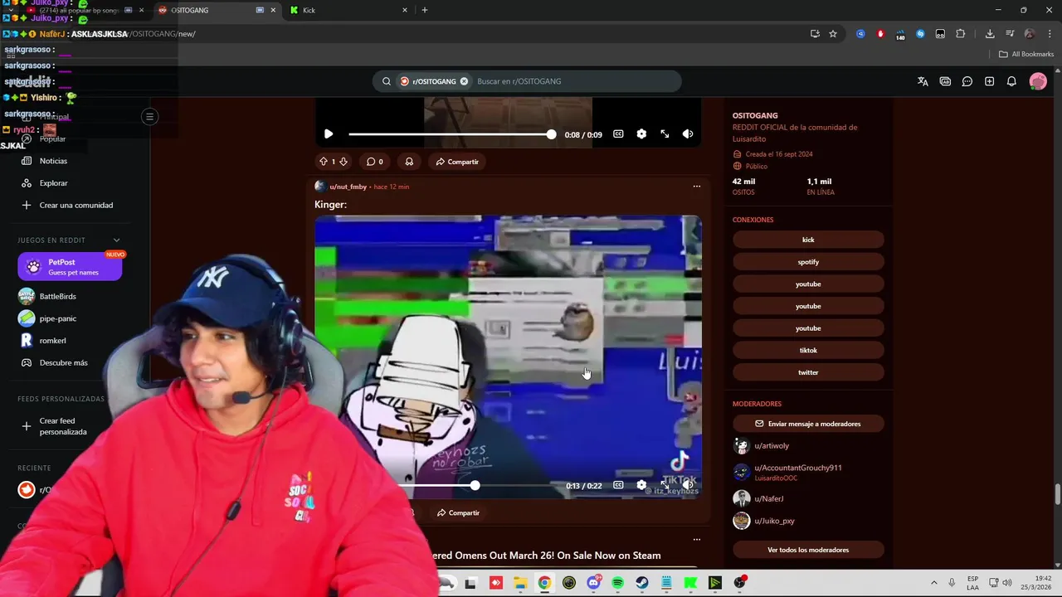This screenshot has height=597, width=1062.
Task: Open Reddit translate language icon
Action: pos(923,81)
